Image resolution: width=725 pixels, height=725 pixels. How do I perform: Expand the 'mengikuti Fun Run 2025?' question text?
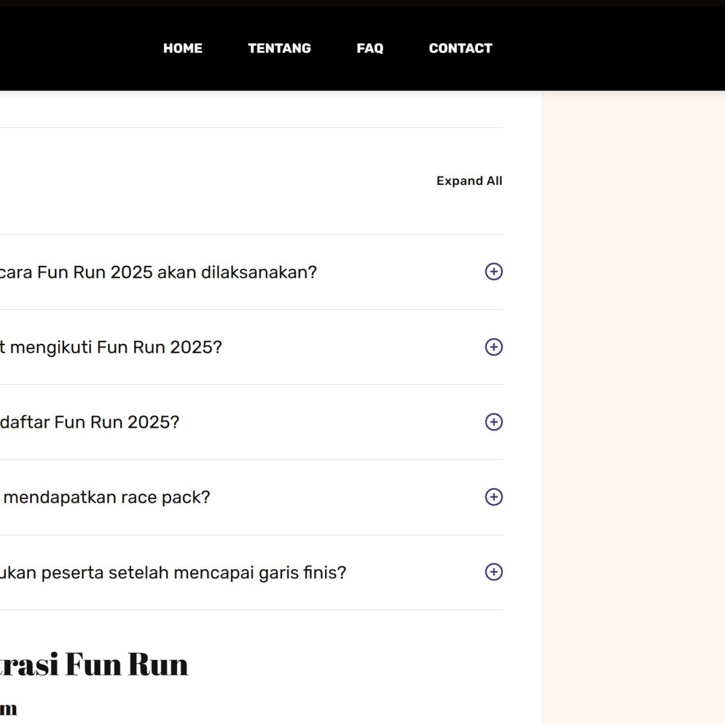pos(111,347)
